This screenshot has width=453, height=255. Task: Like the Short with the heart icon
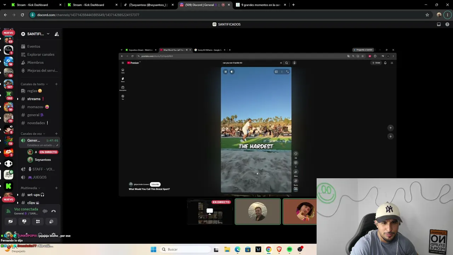296,154
